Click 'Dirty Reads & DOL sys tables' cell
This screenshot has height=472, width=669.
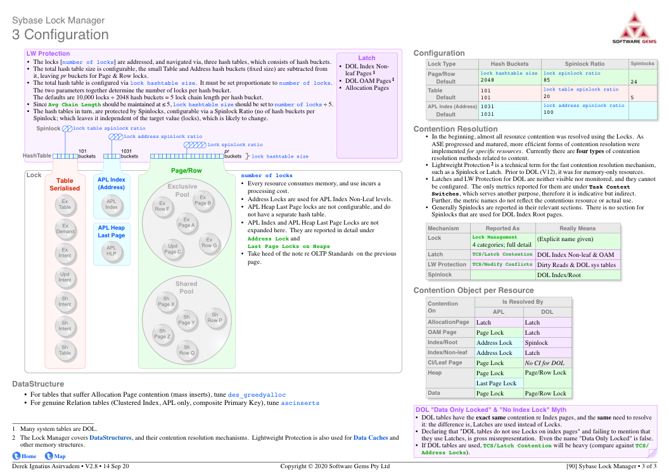[577, 265]
